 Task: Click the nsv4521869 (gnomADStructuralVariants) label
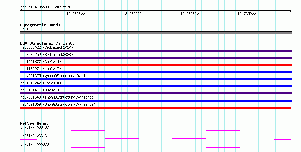(58, 104)
